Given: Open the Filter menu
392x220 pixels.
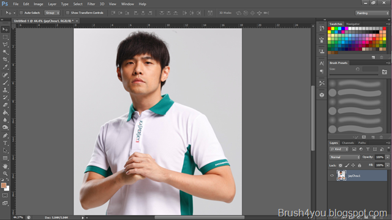Looking at the screenshot, I should (x=91, y=4).
